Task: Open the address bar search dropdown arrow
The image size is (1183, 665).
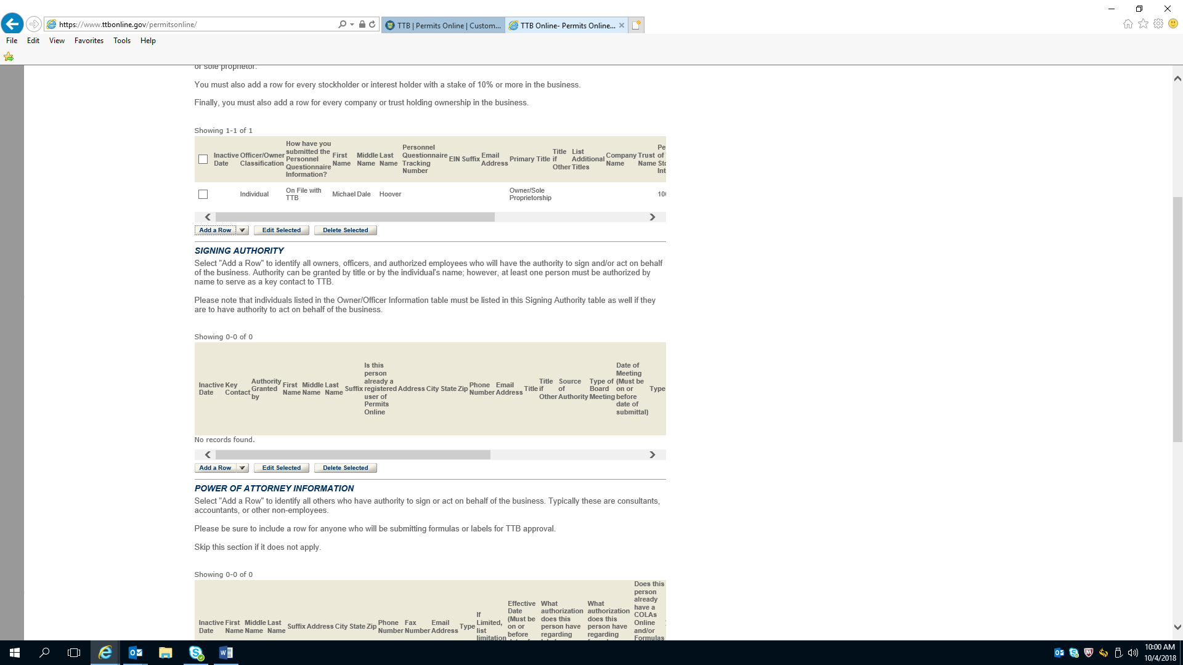Action: [x=352, y=25]
